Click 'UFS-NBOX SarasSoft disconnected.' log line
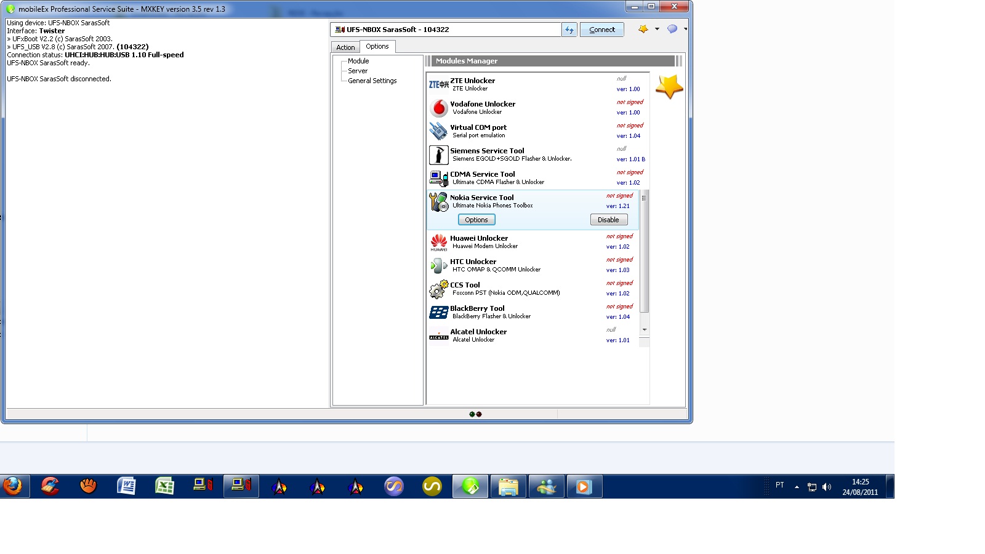The image size is (985, 554). tap(59, 79)
